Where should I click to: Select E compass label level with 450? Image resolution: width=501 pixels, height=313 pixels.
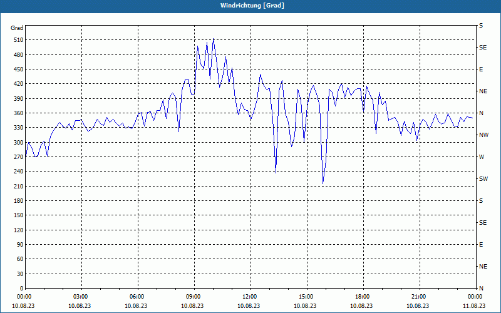[x=481, y=69]
